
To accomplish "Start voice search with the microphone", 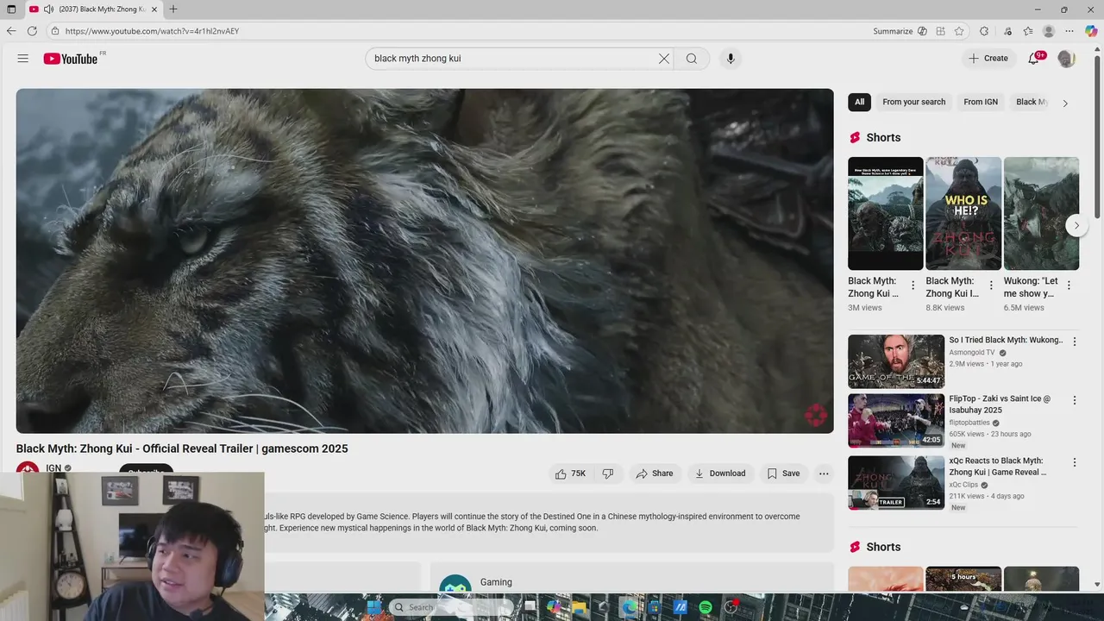I will click(731, 59).
